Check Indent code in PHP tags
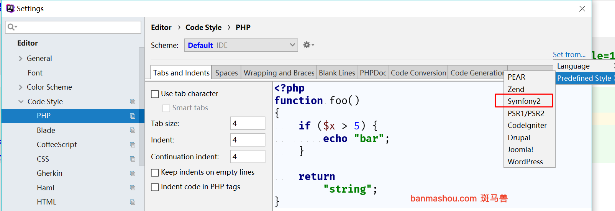The height and width of the screenshot is (211, 615). (x=155, y=187)
